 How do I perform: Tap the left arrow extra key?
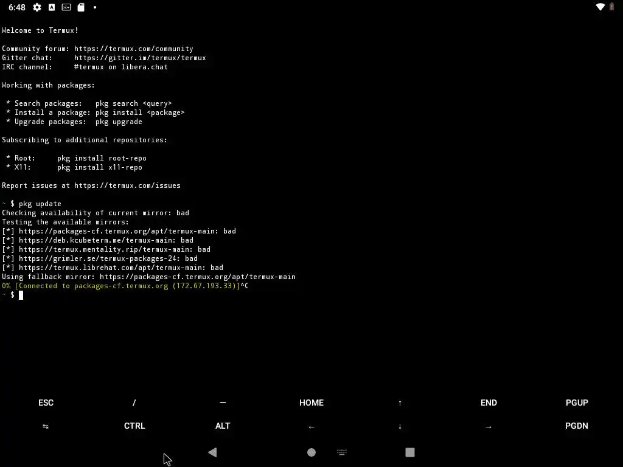coord(311,427)
